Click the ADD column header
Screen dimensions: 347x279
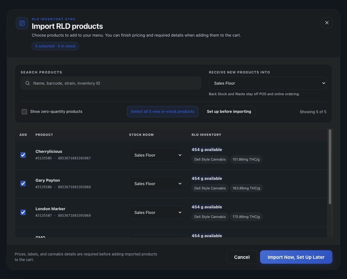click(x=23, y=135)
